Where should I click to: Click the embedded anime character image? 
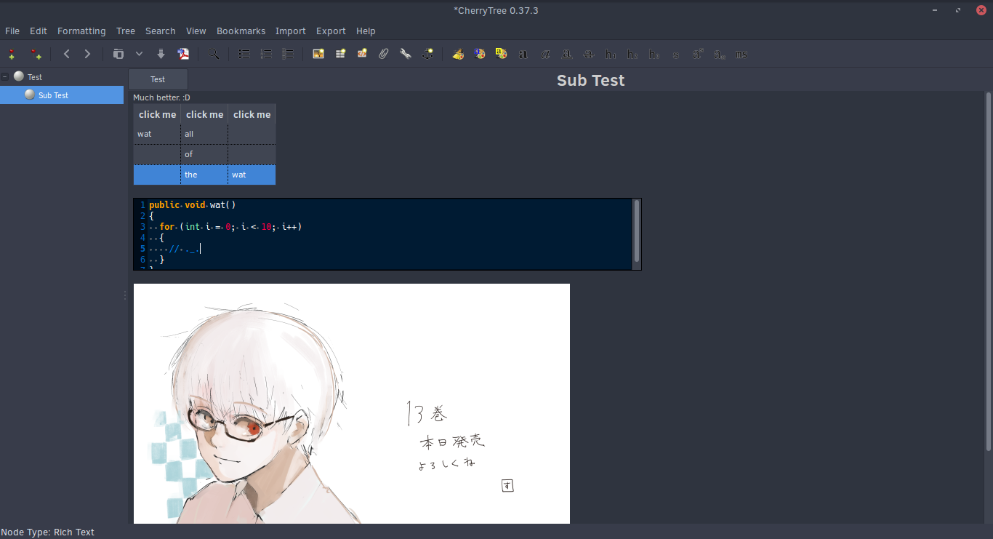[x=352, y=404]
